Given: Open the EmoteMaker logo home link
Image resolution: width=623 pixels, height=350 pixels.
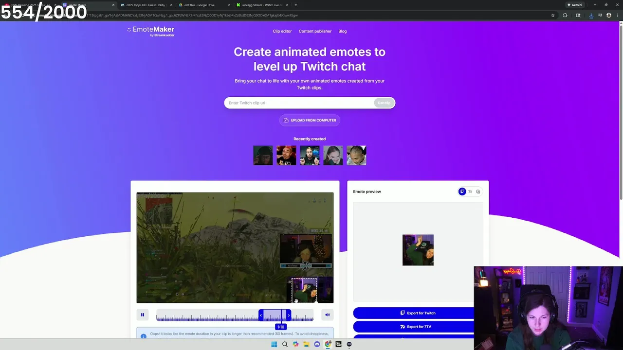Looking at the screenshot, I should pyautogui.click(x=151, y=31).
